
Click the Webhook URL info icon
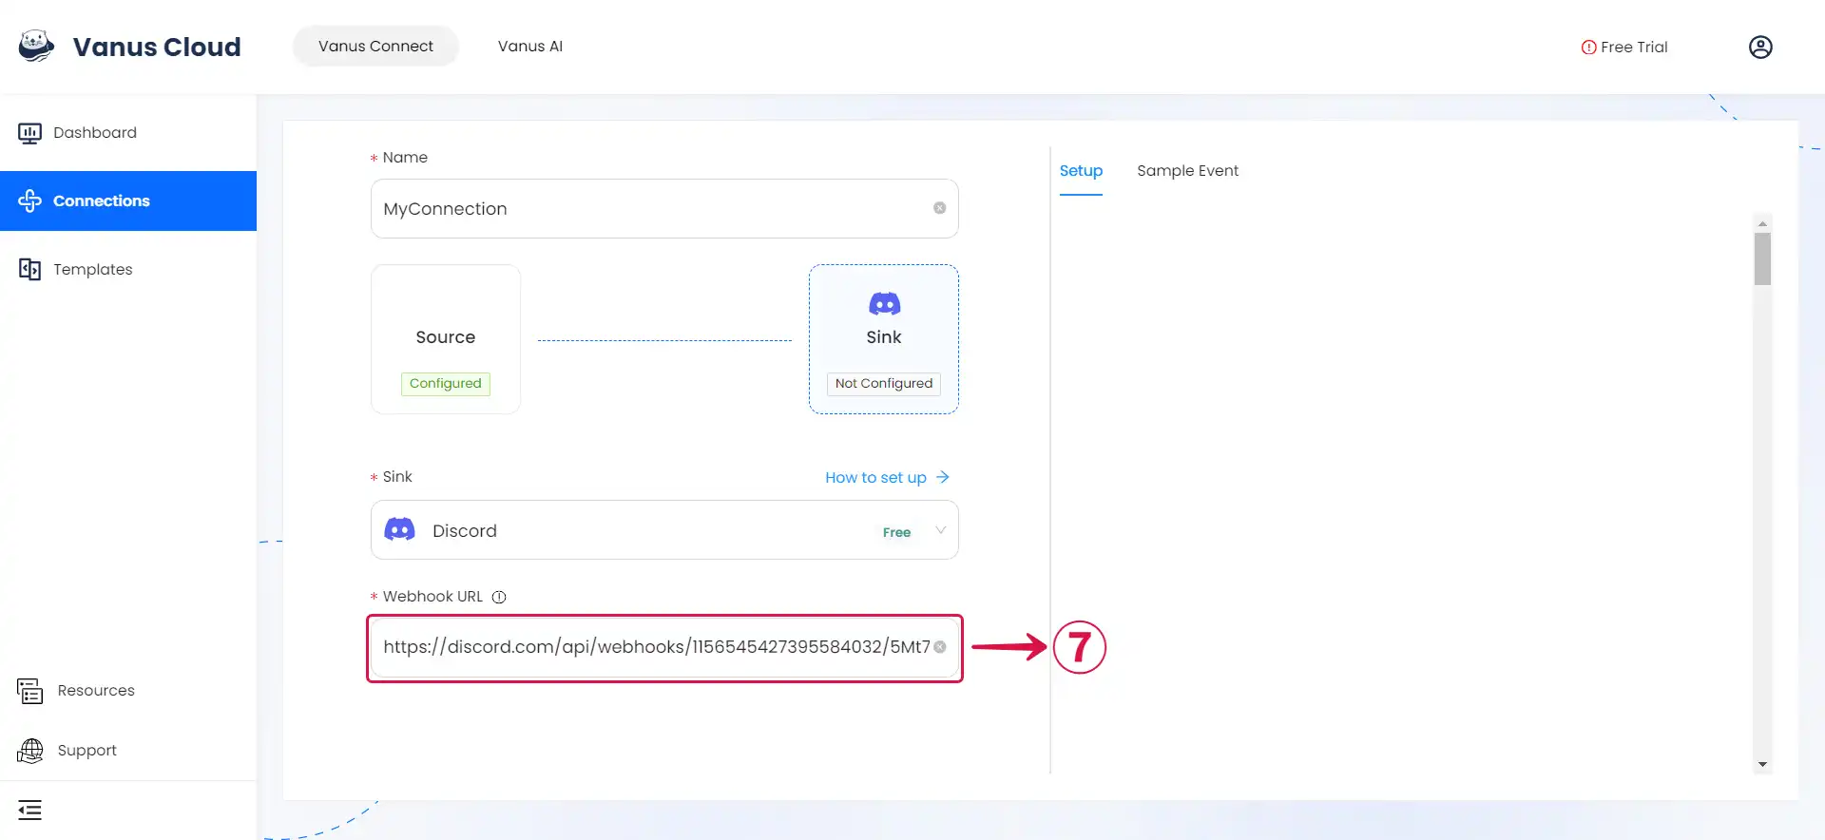(x=499, y=597)
